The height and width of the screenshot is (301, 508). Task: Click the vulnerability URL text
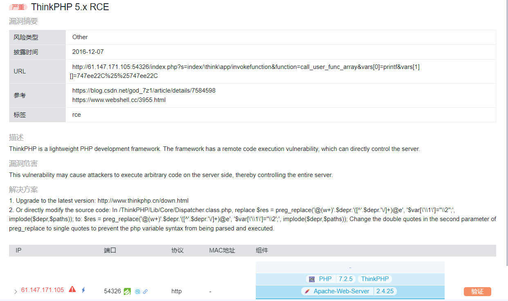pos(244,71)
